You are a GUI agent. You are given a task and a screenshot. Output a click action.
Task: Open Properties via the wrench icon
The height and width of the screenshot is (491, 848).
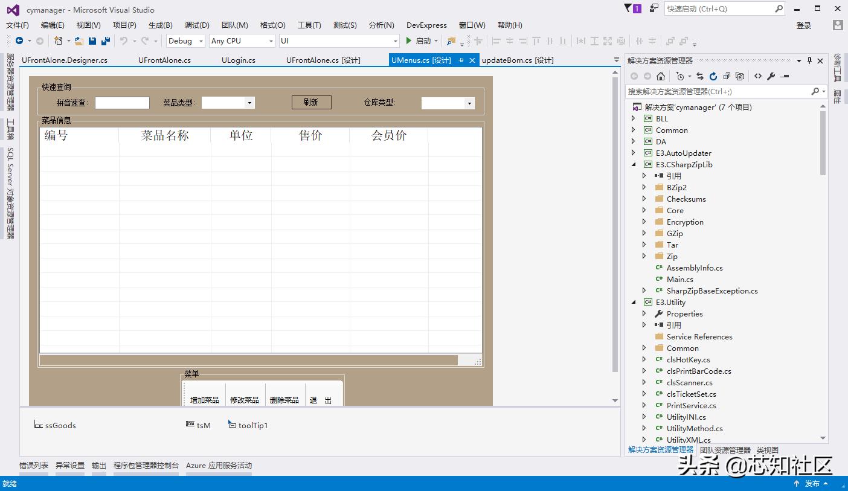[771, 75]
